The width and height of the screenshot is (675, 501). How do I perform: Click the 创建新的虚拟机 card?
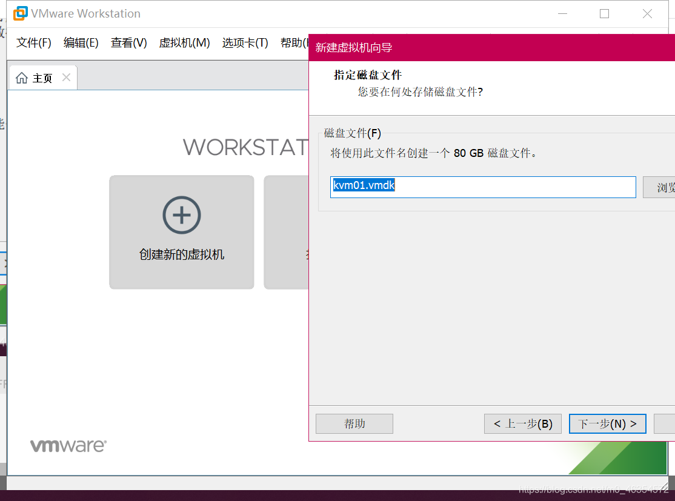pyautogui.click(x=182, y=232)
